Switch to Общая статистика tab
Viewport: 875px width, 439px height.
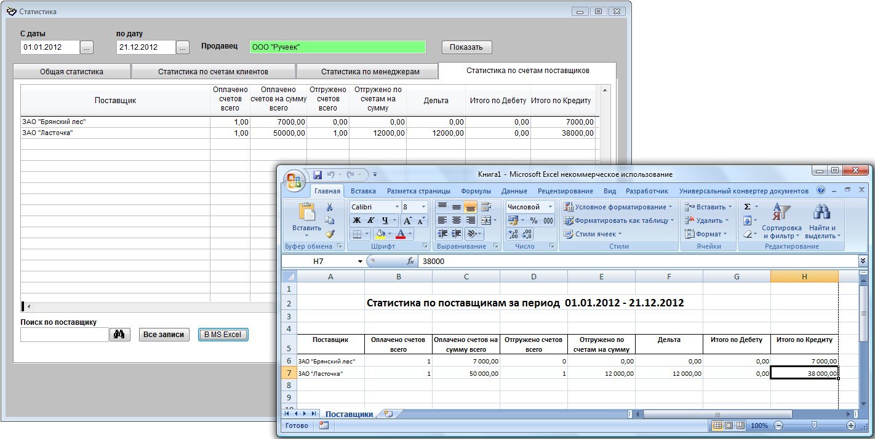[x=72, y=72]
